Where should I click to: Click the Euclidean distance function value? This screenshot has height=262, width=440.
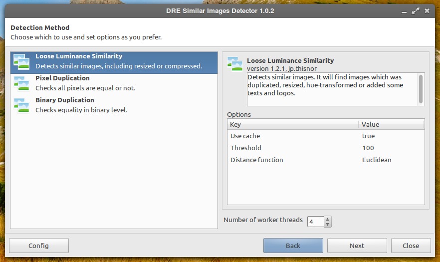pos(377,160)
